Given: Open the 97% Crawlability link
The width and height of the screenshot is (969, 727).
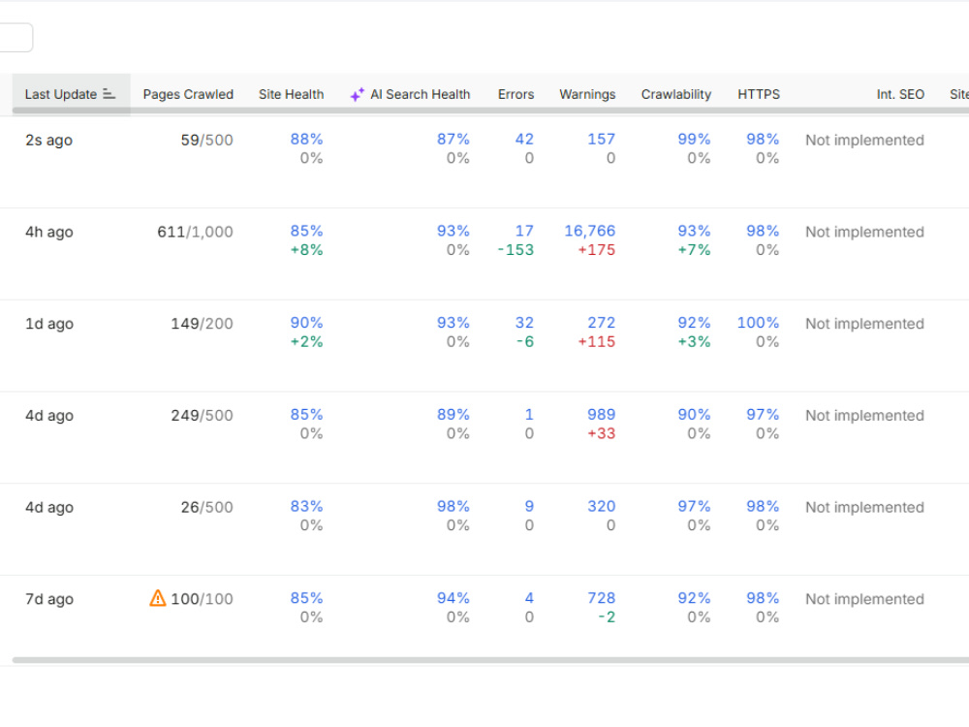Looking at the screenshot, I should point(694,506).
